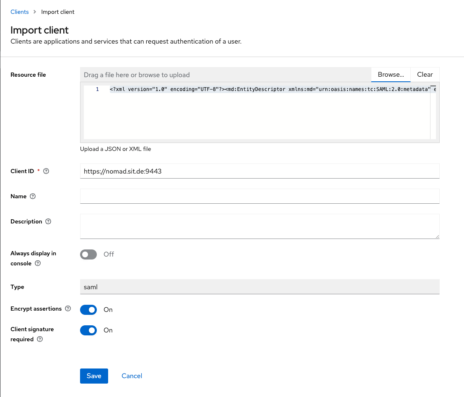Viewport: 464px width, 397px height.
Task: Clear the uploaded resource file
Action: (x=425, y=75)
